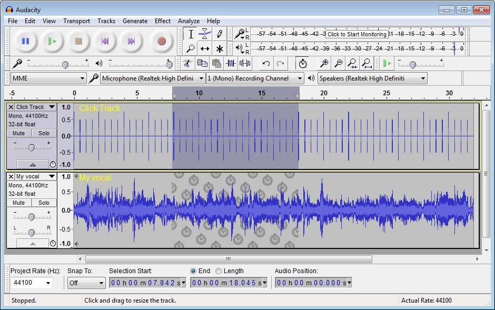Select the Selection tool
This screenshot has width=495, height=310.
click(x=191, y=34)
